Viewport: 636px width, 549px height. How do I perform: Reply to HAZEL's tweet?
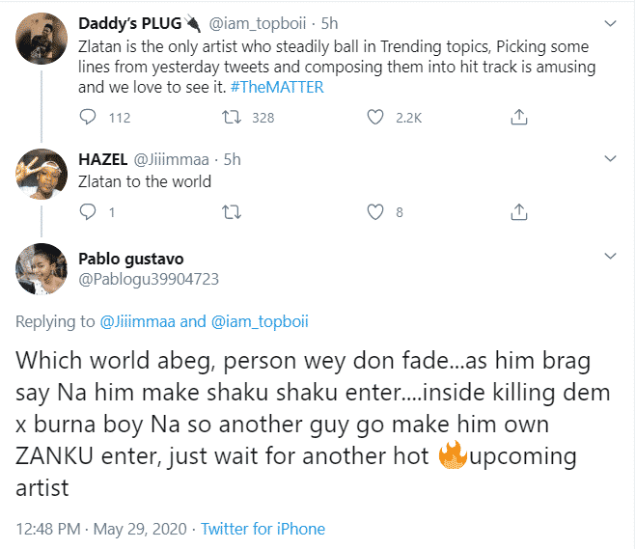pyautogui.click(x=88, y=212)
